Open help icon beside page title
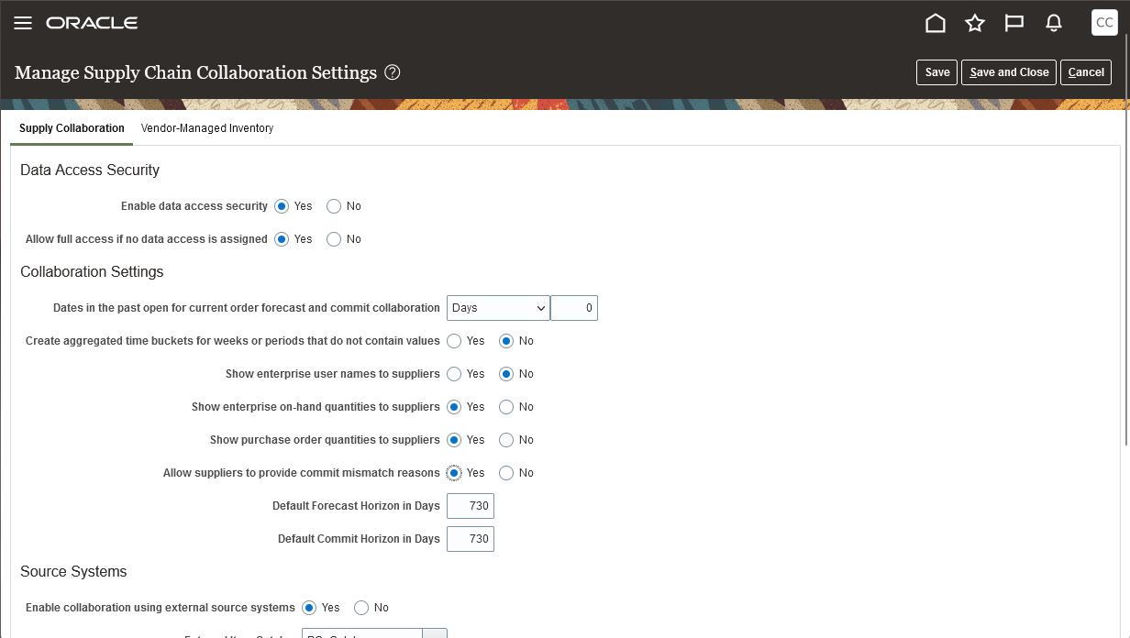 point(393,72)
